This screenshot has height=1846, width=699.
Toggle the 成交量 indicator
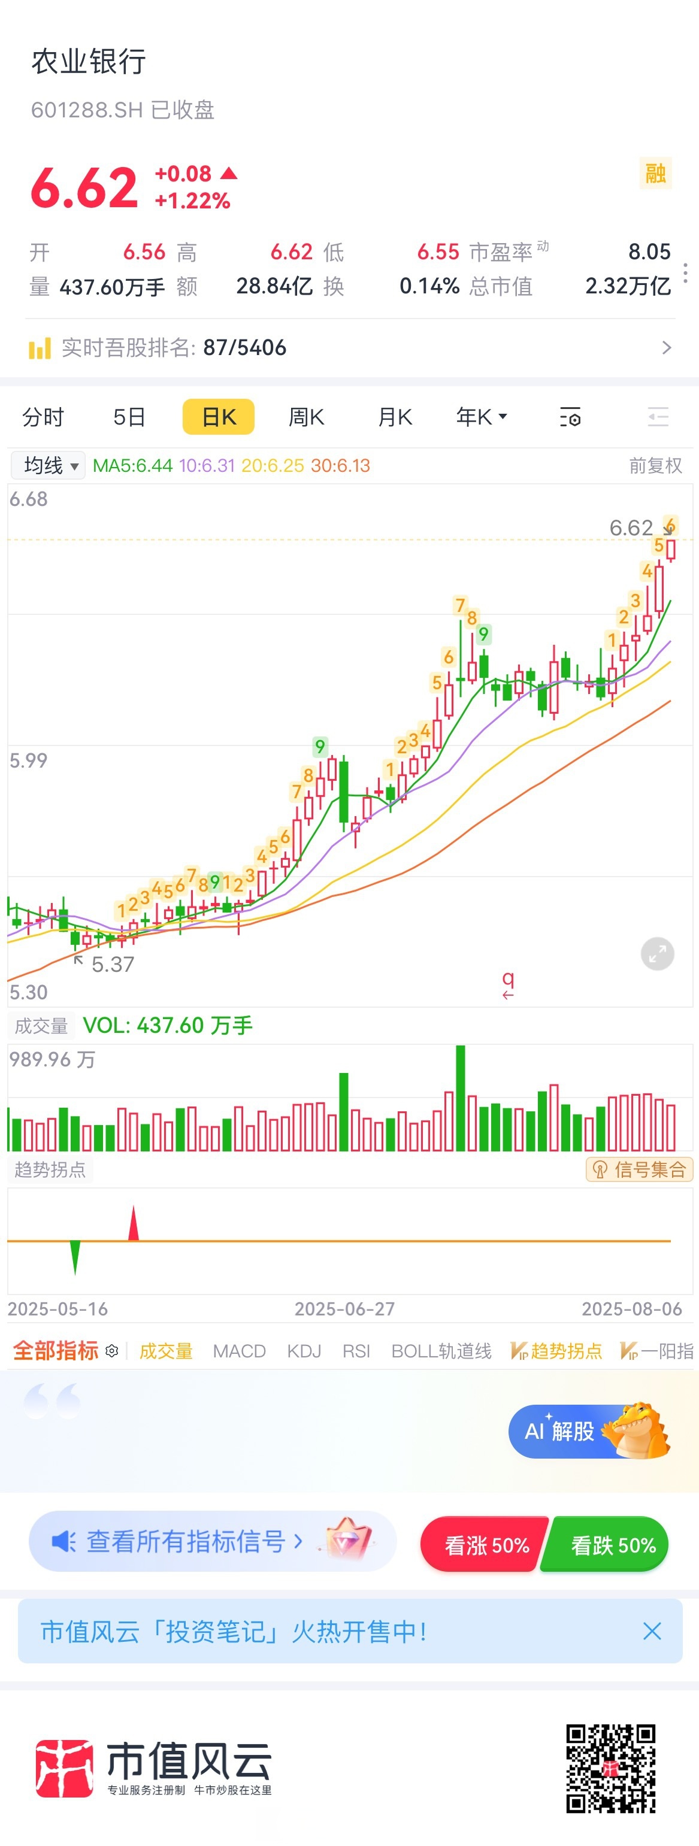(x=165, y=1351)
